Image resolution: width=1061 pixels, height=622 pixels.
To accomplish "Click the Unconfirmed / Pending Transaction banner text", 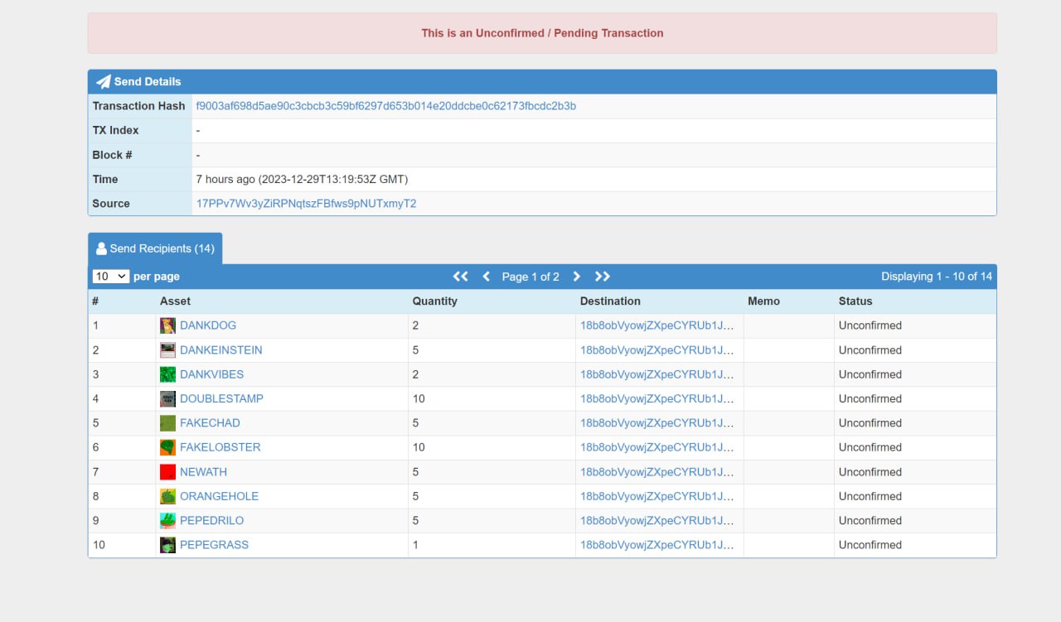I will (542, 33).
